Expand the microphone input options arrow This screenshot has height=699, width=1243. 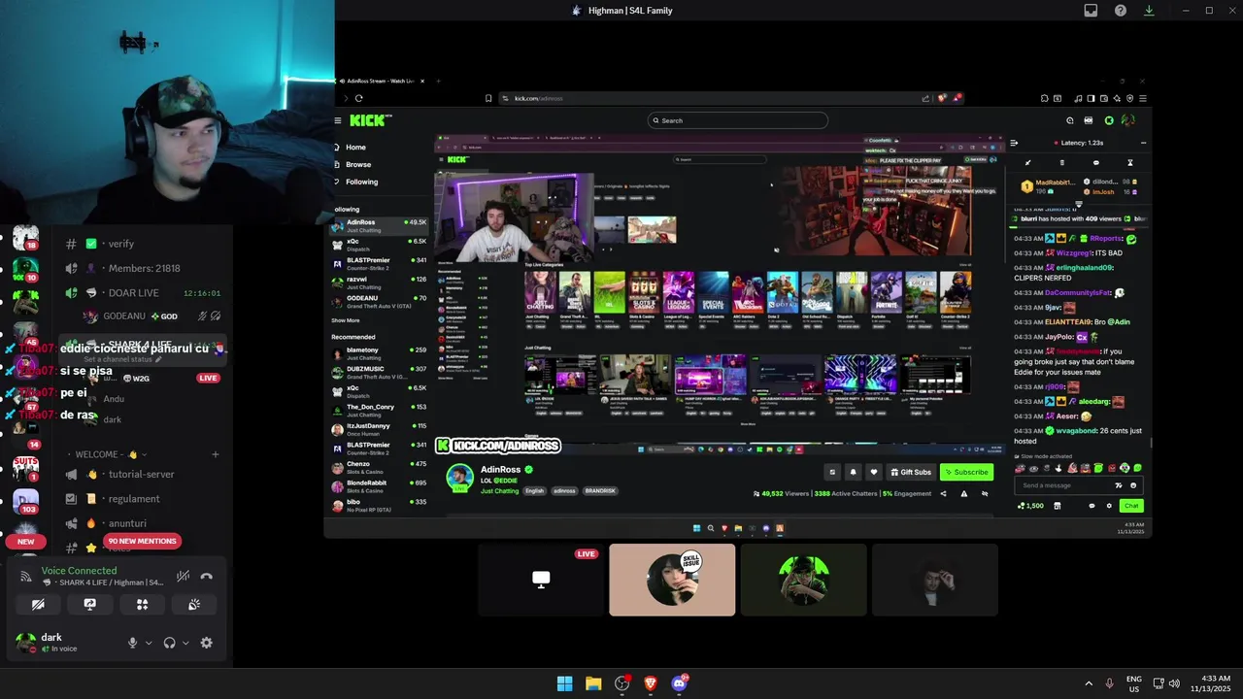(x=149, y=643)
